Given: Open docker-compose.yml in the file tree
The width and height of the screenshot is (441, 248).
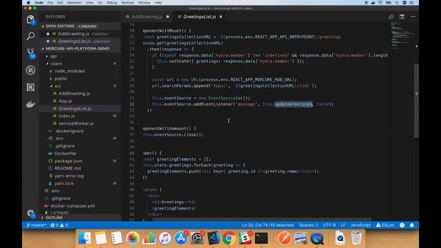Looking at the screenshot, I should click(x=72, y=206).
